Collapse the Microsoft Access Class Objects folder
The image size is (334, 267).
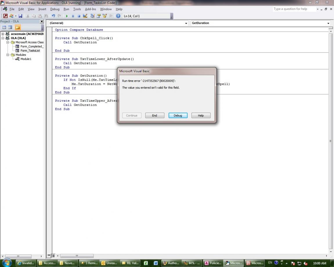[8, 42]
